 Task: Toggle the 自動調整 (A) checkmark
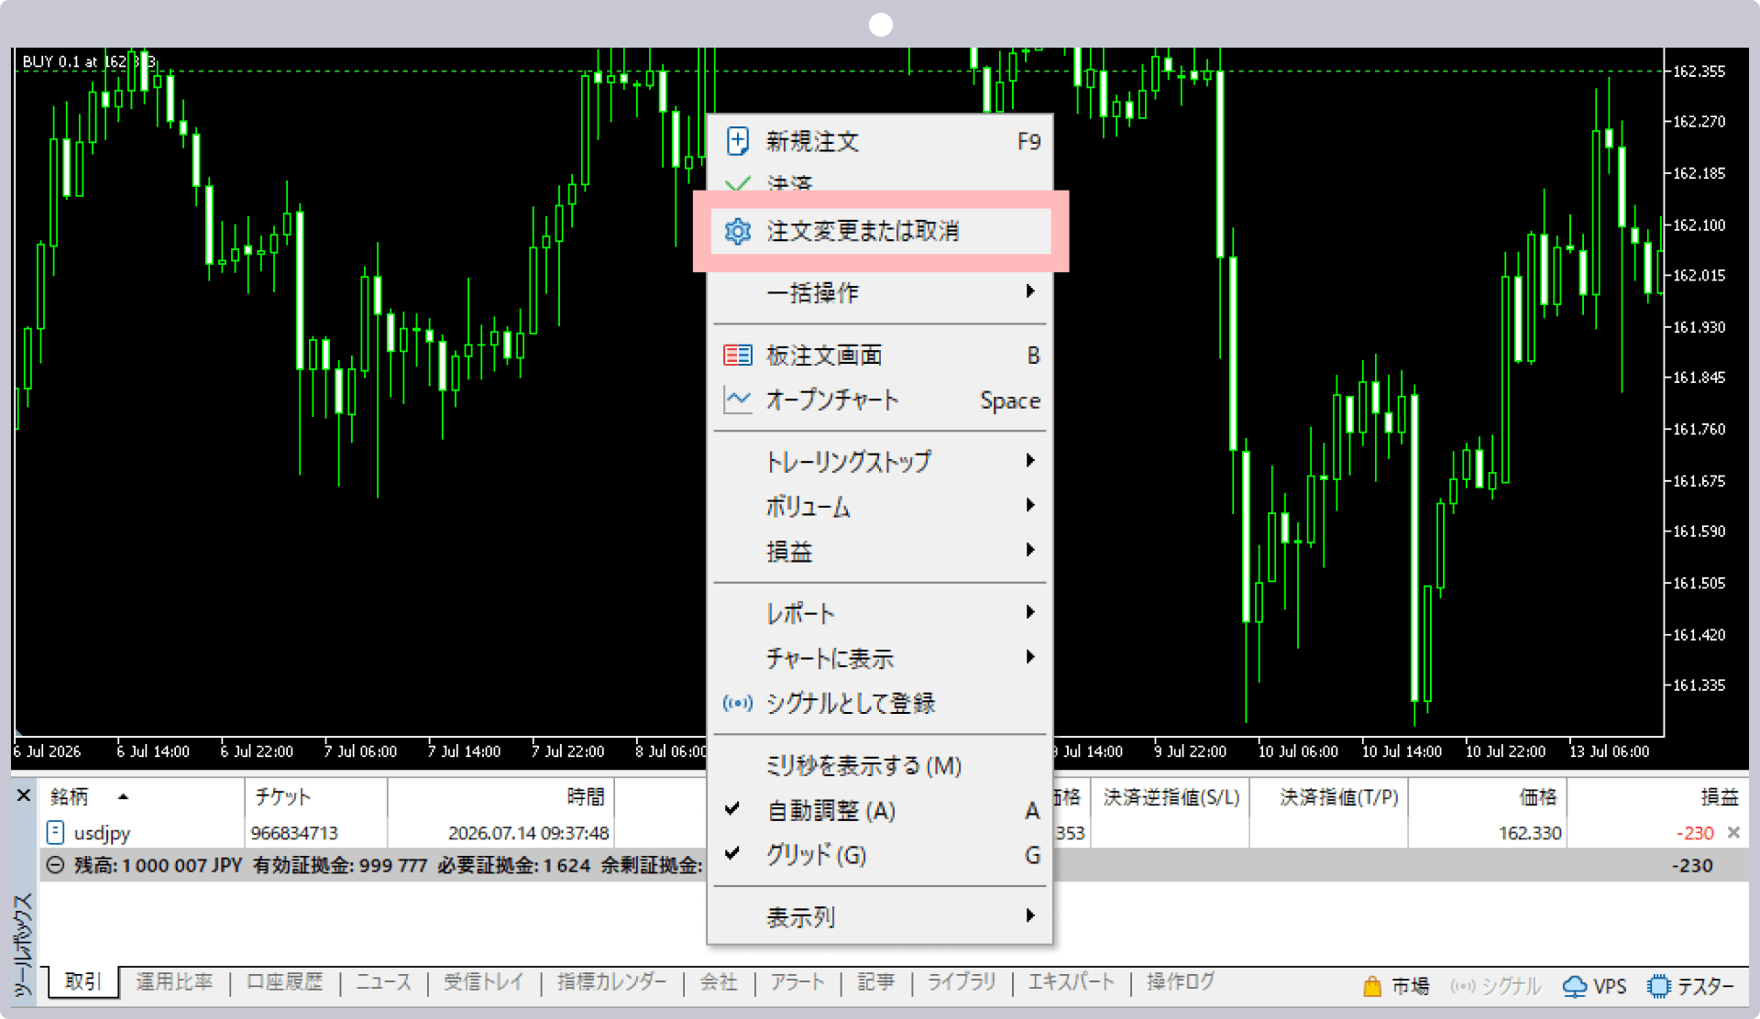tap(731, 809)
